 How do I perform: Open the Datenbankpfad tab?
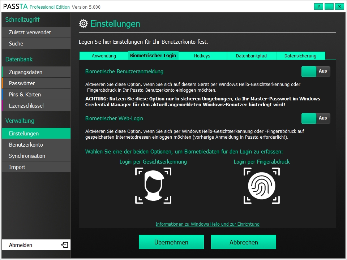[x=251, y=56]
